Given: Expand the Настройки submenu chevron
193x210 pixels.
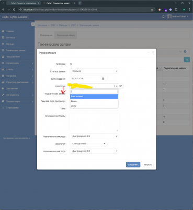Looking at the screenshot, I should [33, 76].
